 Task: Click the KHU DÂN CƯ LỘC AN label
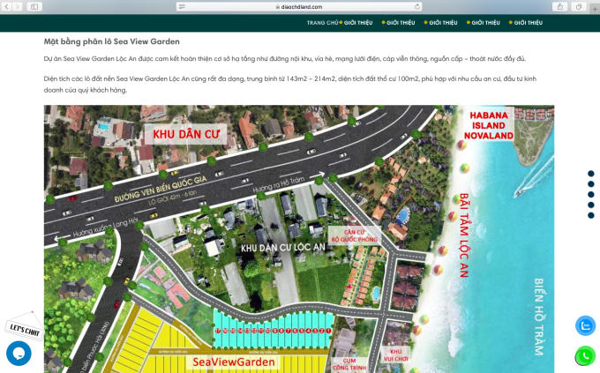[x=282, y=248]
